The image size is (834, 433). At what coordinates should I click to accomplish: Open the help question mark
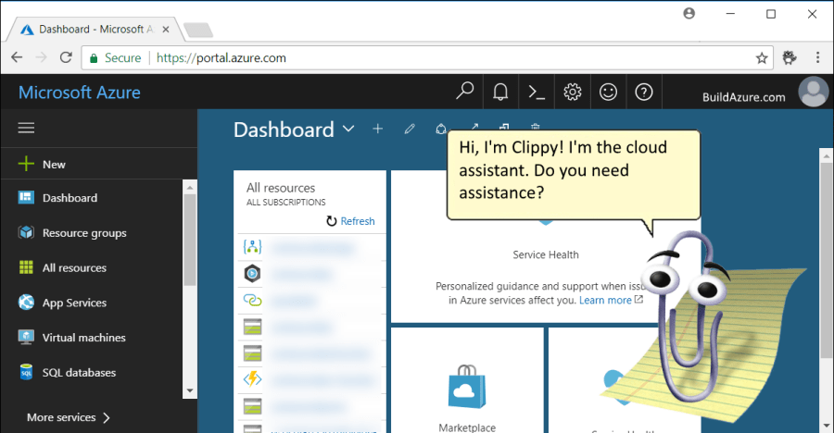pyautogui.click(x=644, y=92)
